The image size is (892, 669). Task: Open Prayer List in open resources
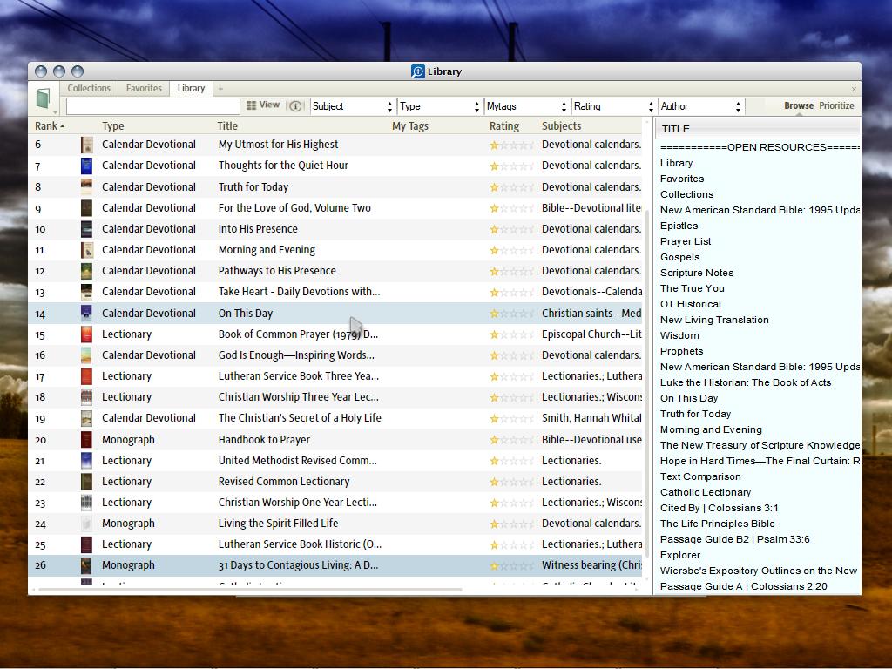[686, 241]
